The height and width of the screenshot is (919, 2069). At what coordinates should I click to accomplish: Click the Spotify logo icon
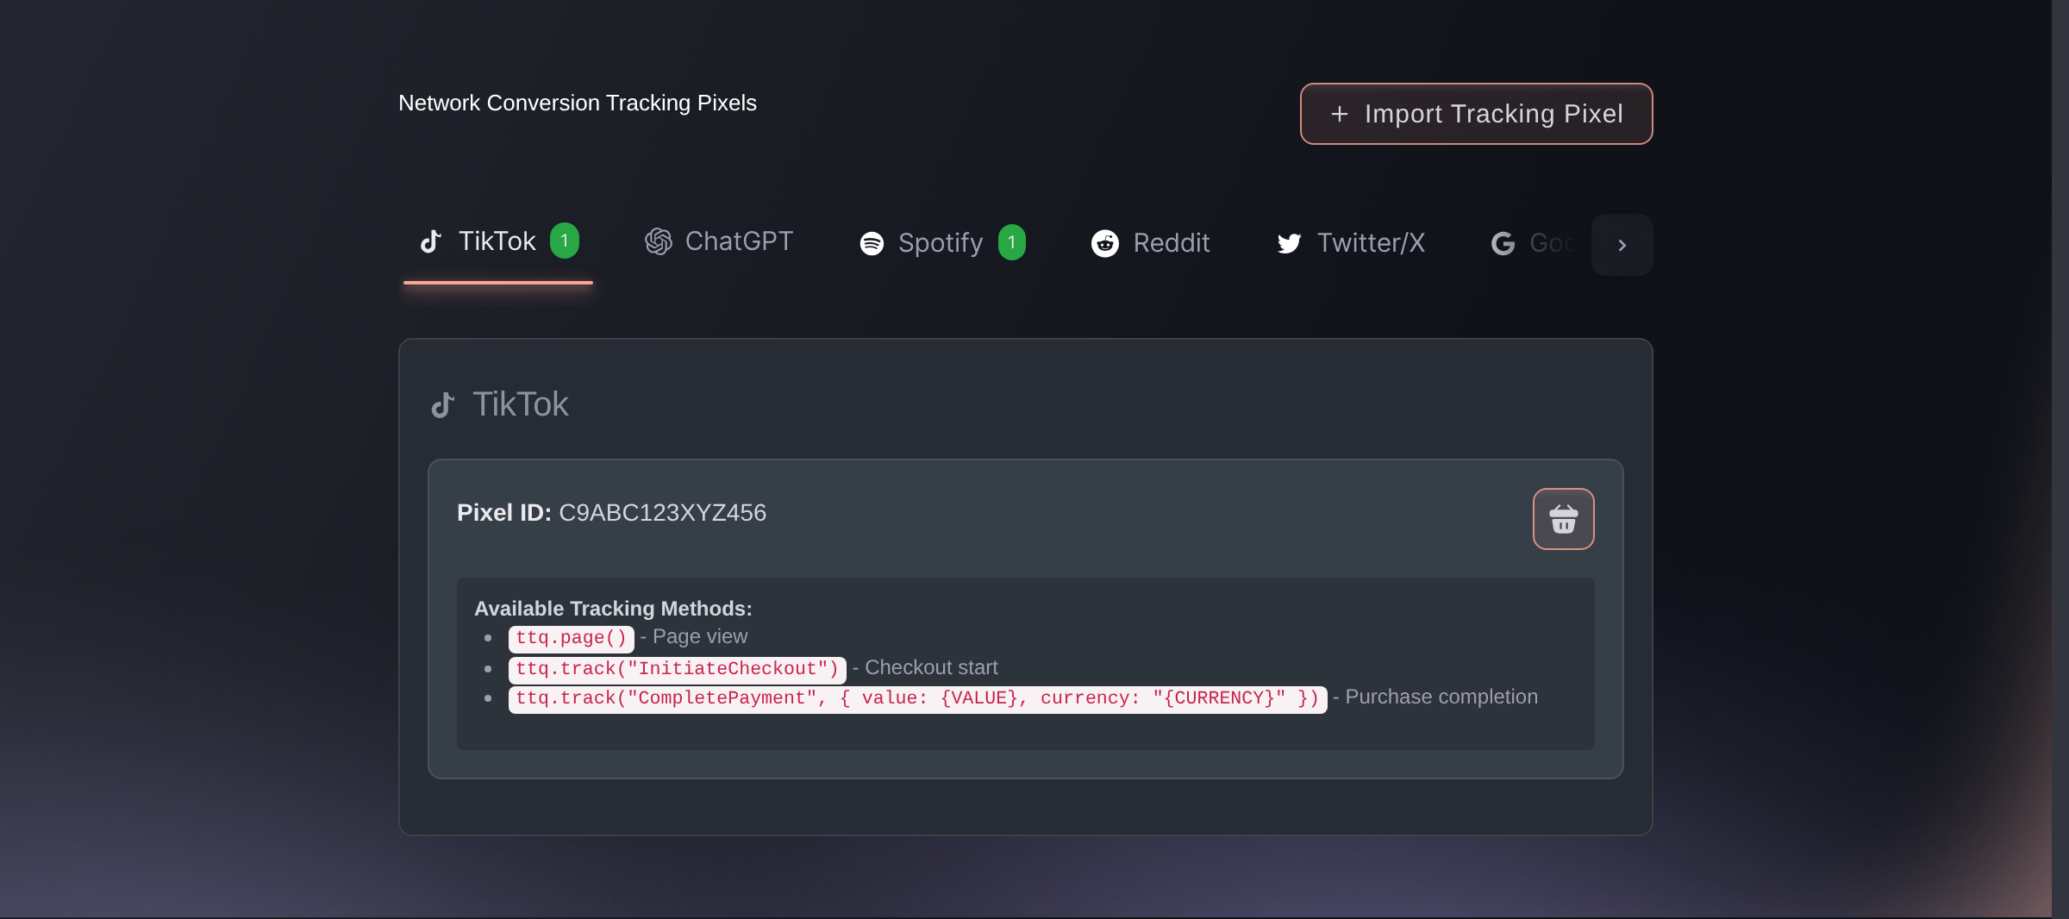coord(872,244)
